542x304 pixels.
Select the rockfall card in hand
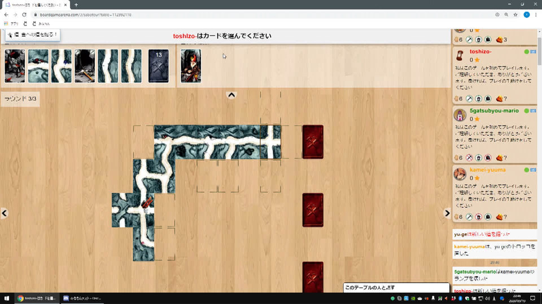pos(15,66)
